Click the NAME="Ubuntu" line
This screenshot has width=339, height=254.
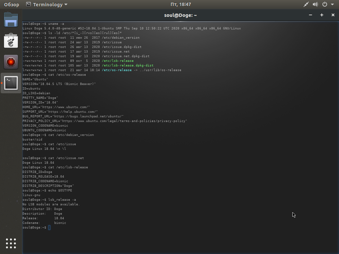[x=35, y=79]
